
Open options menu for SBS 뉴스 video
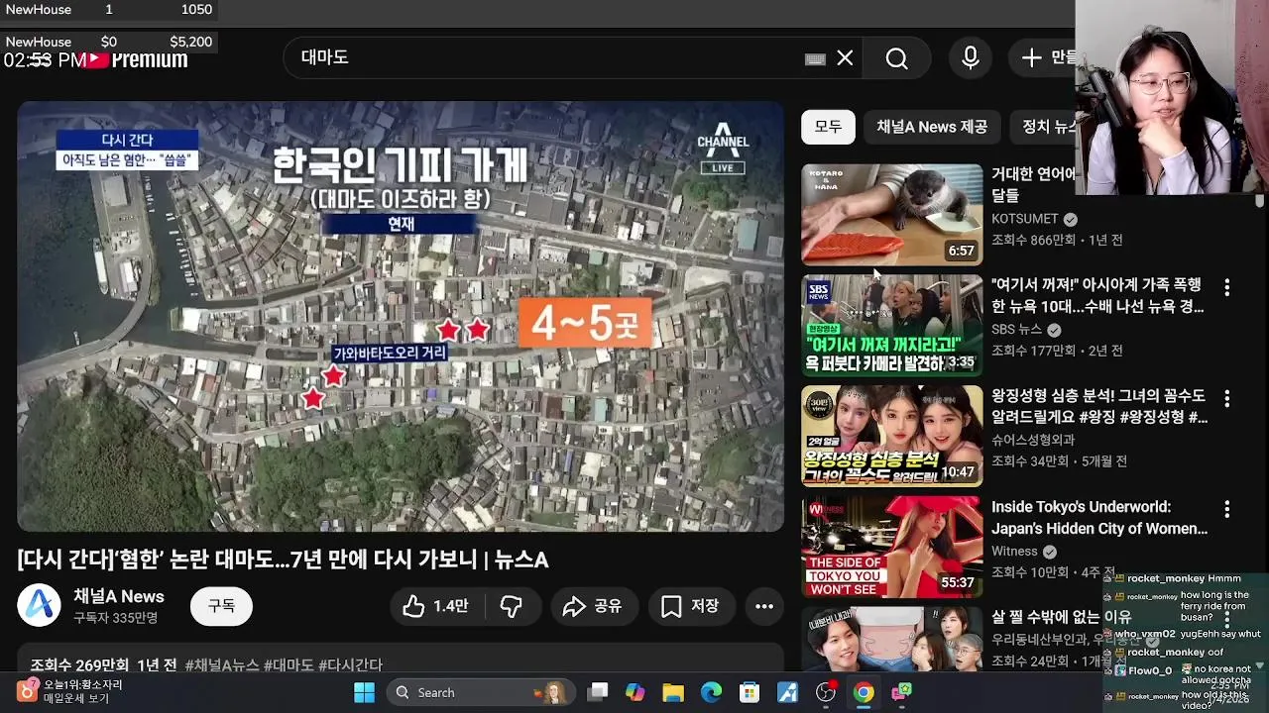(x=1227, y=287)
